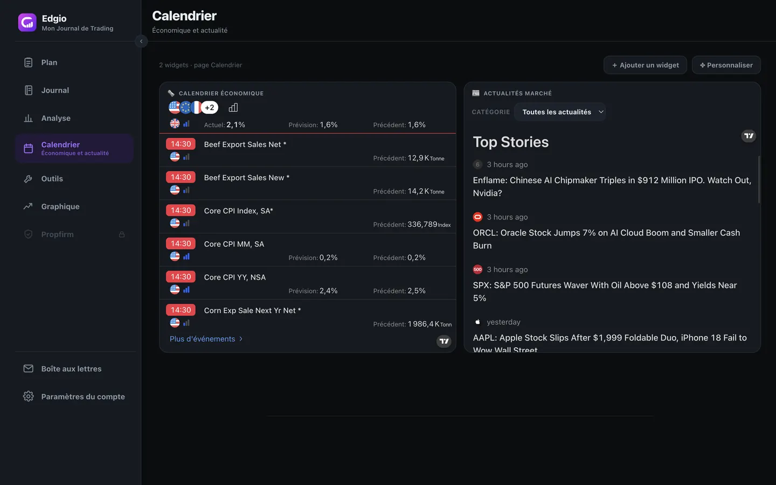This screenshot has height=485, width=776.
Task: Click the news widget vertical scrollbar
Action: pyautogui.click(x=759, y=179)
